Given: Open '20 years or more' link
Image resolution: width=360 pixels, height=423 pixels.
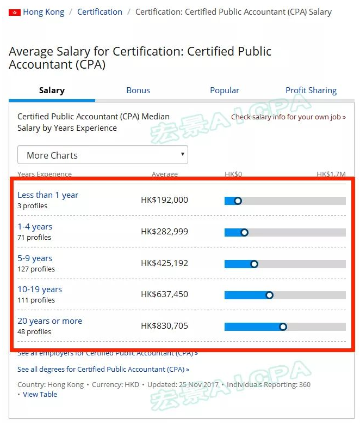Looking at the screenshot, I should tap(49, 321).
